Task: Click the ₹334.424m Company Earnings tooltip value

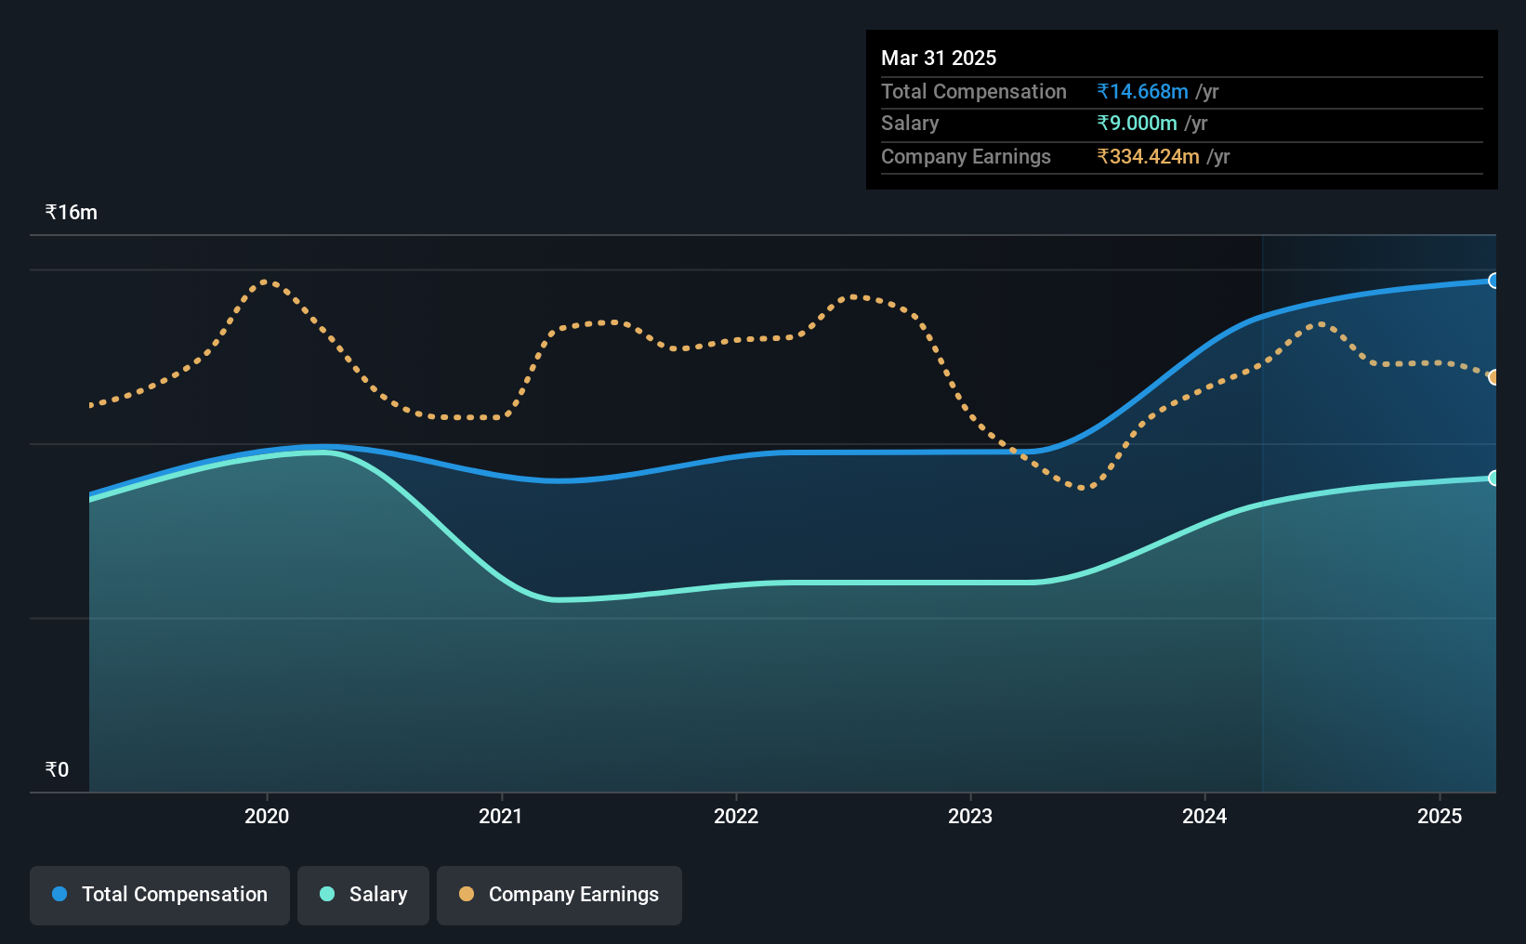Action: 1148,156
